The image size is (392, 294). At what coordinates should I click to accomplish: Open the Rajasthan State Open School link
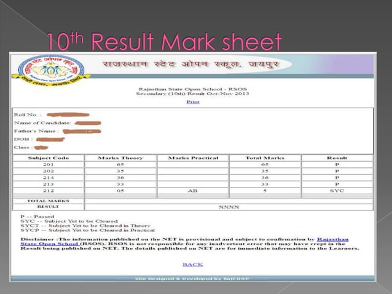coord(184,242)
